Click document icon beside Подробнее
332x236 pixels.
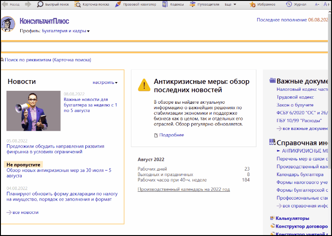point(156,135)
